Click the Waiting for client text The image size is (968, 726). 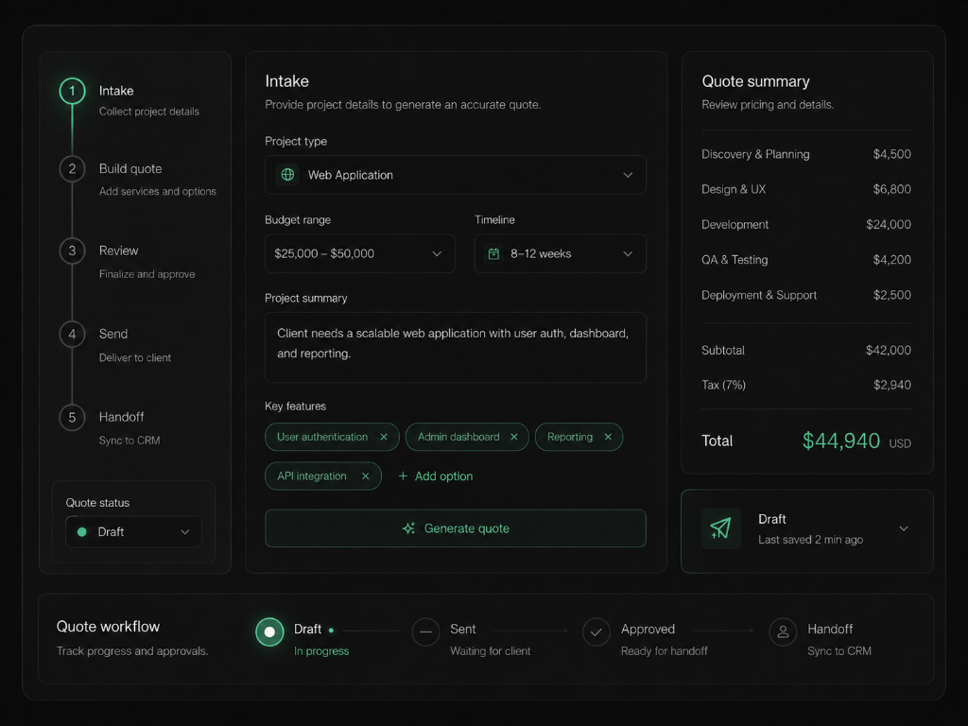(491, 651)
